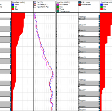Click the red Perforations legend swatch
The width and height of the screenshot is (112, 112).
coord(80,5)
